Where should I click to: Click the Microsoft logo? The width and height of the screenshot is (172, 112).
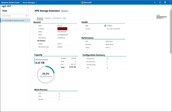pyautogui.click(x=86, y=2)
